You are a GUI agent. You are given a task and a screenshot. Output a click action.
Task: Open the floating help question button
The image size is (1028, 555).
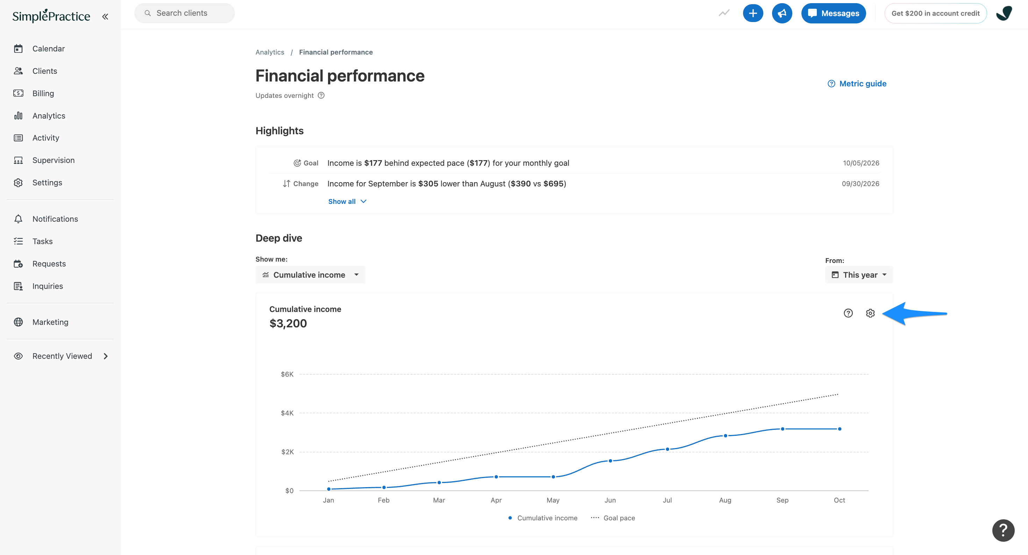pos(1003,530)
